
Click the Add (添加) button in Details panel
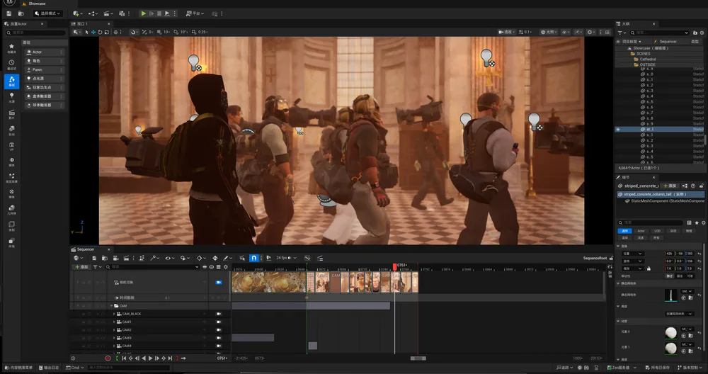[670, 186]
